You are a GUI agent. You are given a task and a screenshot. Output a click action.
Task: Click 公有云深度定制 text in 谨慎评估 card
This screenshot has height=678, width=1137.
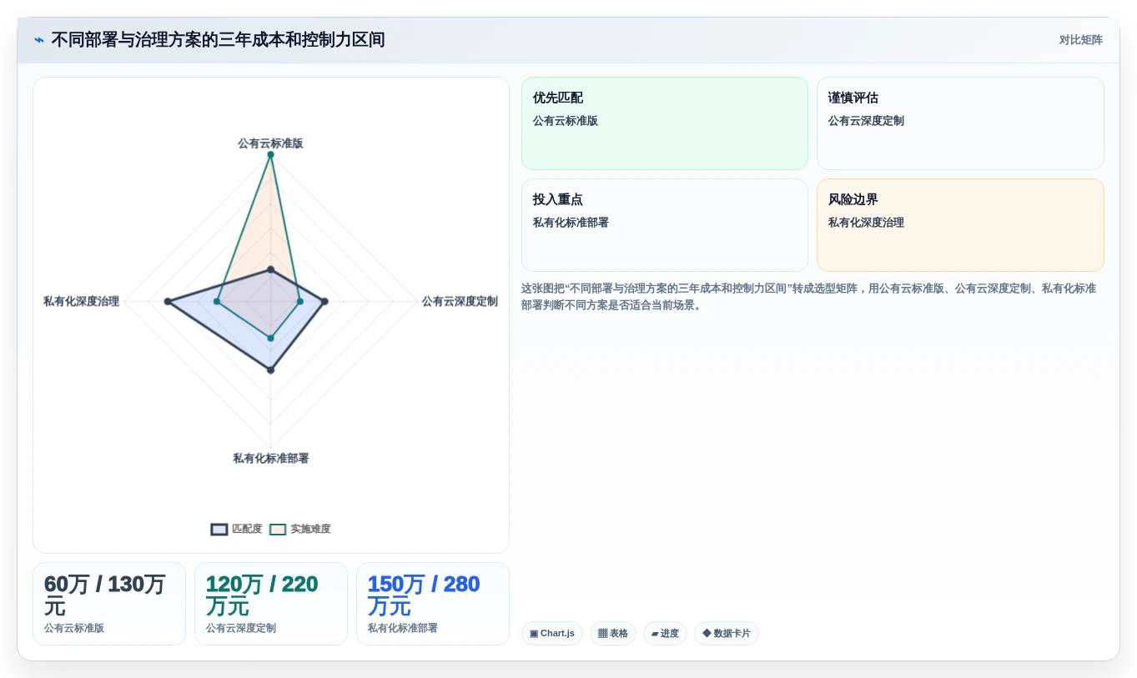pyautogui.click(x=866, y=121)
